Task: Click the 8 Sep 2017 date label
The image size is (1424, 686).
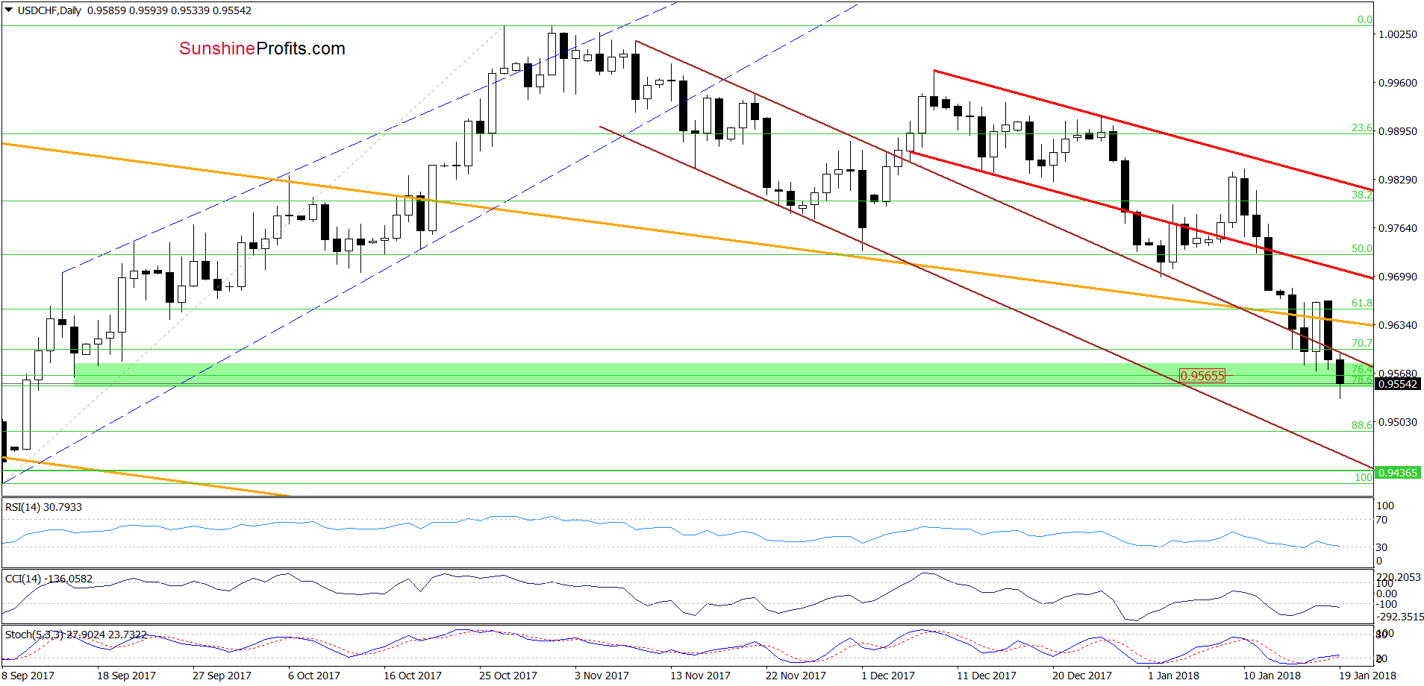Action: click(x=28, y=676)
